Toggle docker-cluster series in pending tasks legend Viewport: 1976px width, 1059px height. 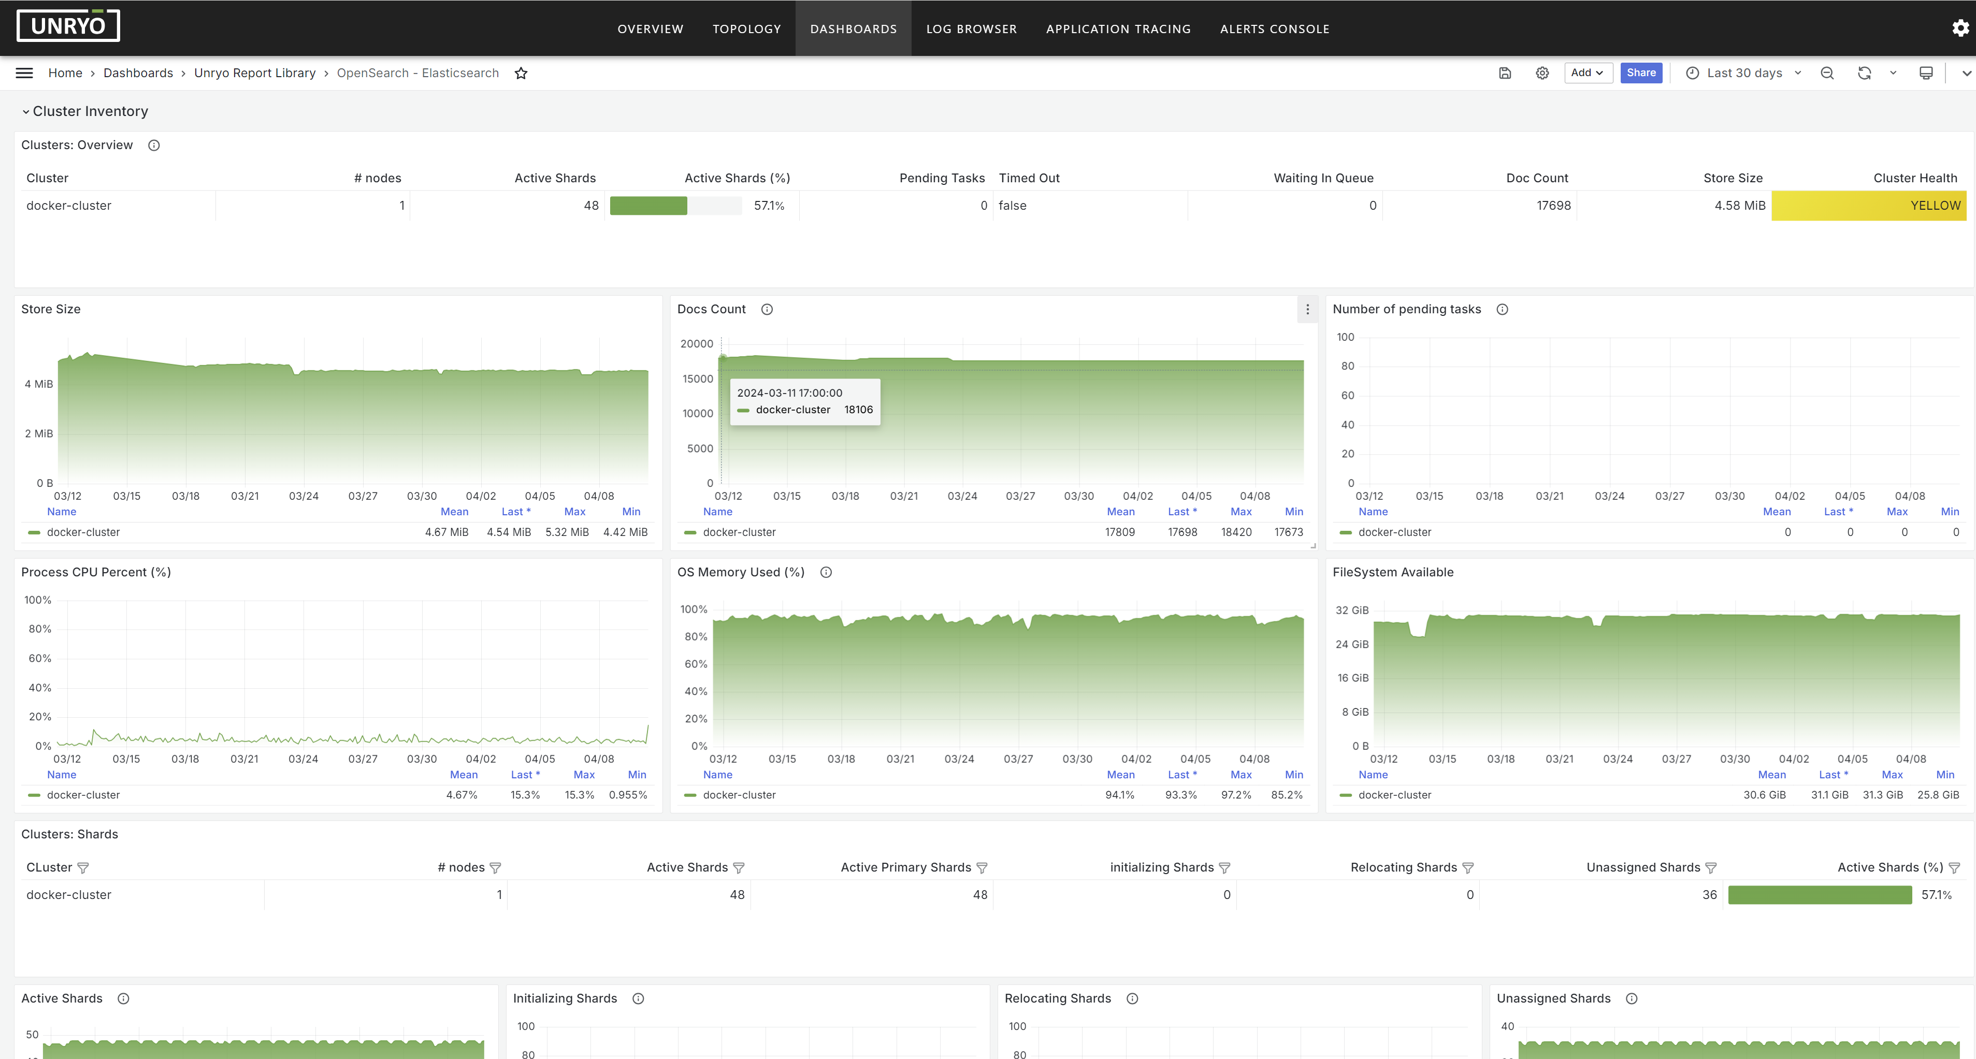pos(1394,532)
